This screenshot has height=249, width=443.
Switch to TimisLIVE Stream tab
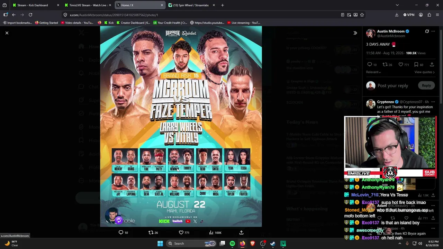coord(87,5)
